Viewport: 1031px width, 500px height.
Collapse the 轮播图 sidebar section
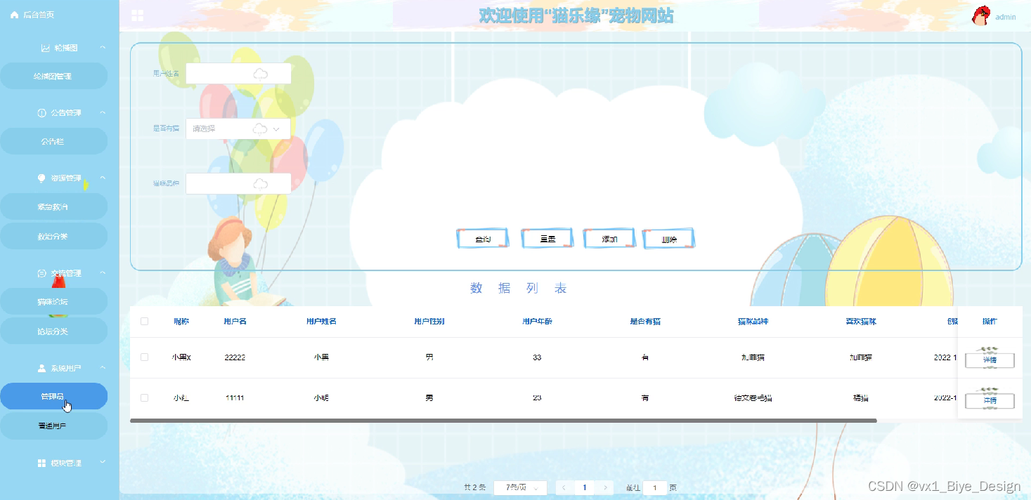(103, 48)
